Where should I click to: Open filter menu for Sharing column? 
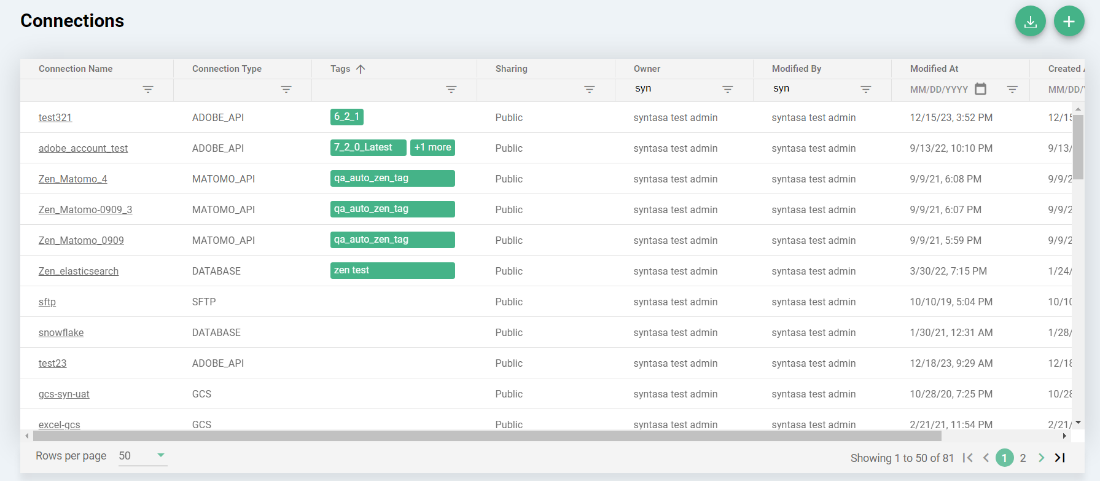click(590, 90)
